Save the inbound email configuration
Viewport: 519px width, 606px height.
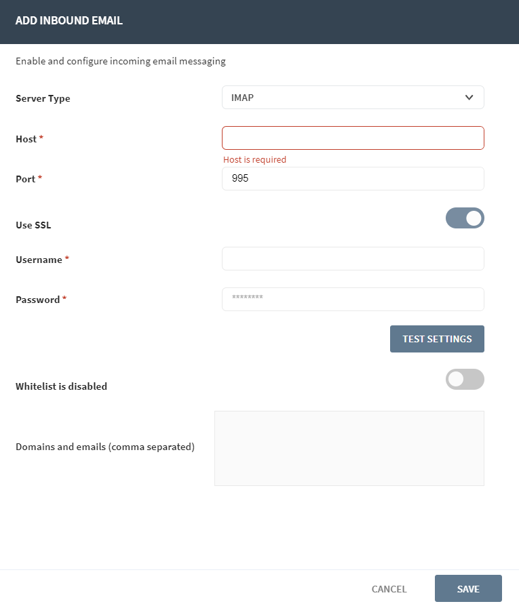[468, 588]
